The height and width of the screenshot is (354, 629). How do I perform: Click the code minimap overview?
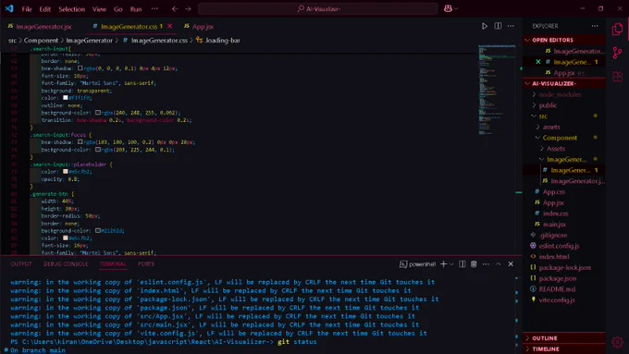497,90
